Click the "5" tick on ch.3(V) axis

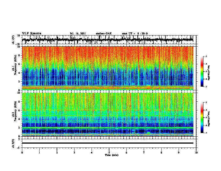[20, 139]
